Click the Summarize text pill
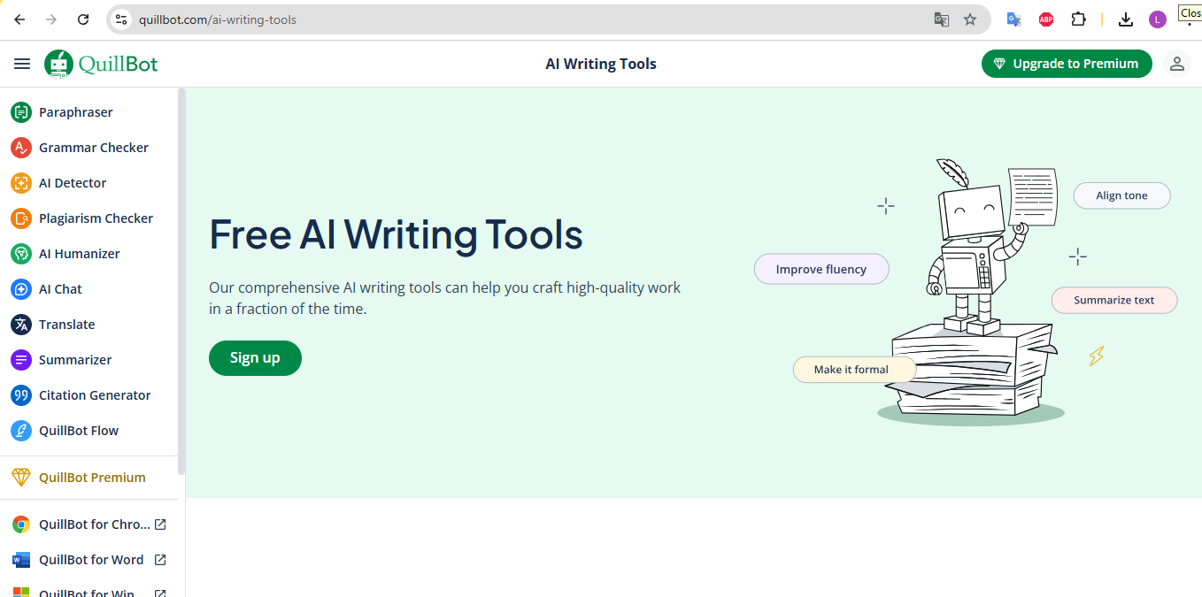The height and width of the screenshot is (597, 1202). [x=1114, y=300]
